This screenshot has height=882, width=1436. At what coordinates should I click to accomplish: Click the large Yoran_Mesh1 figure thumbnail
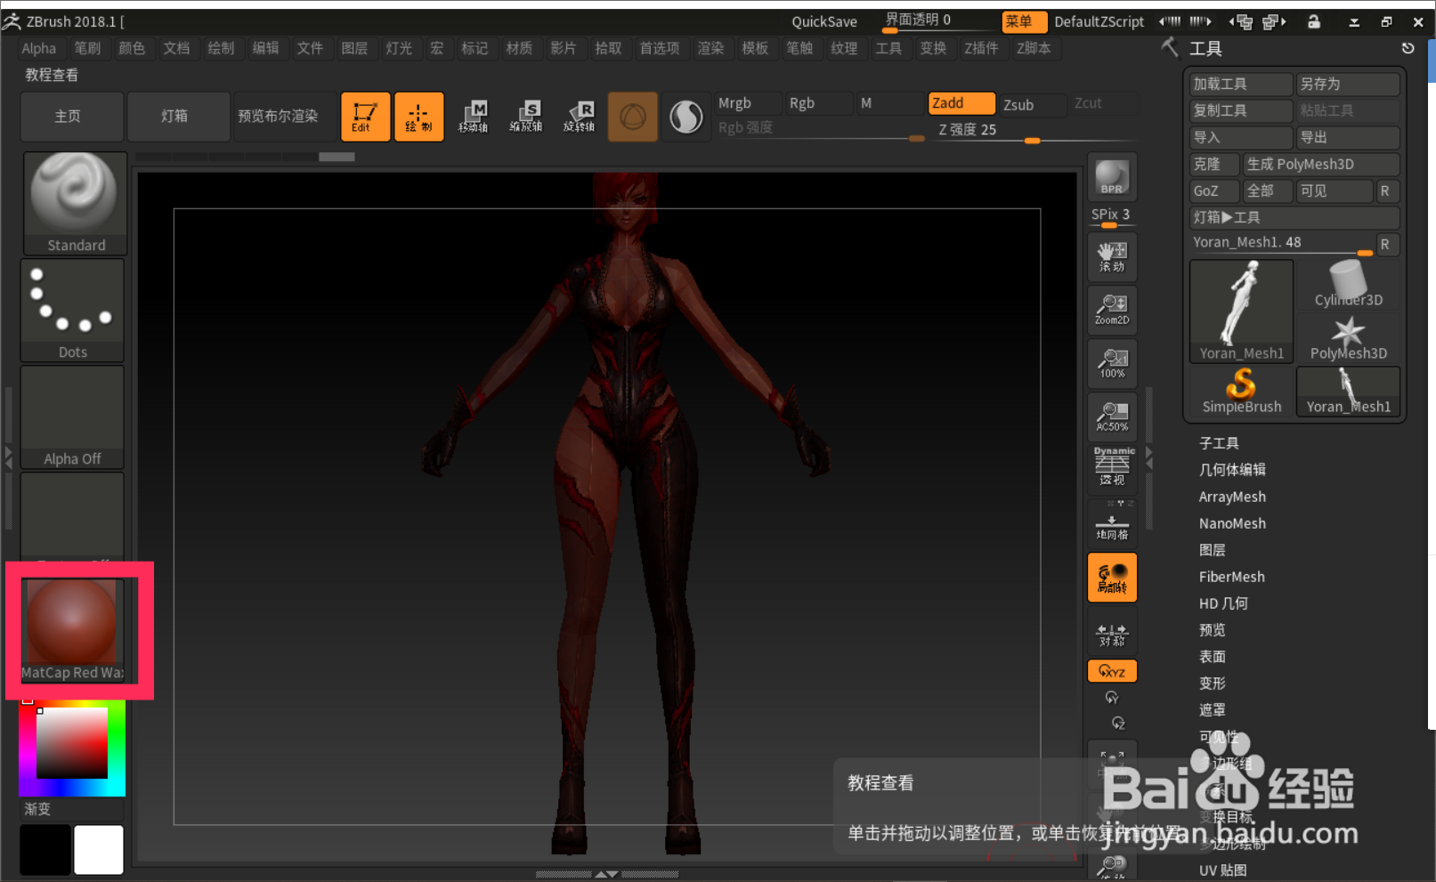(x=1241, y=312)
